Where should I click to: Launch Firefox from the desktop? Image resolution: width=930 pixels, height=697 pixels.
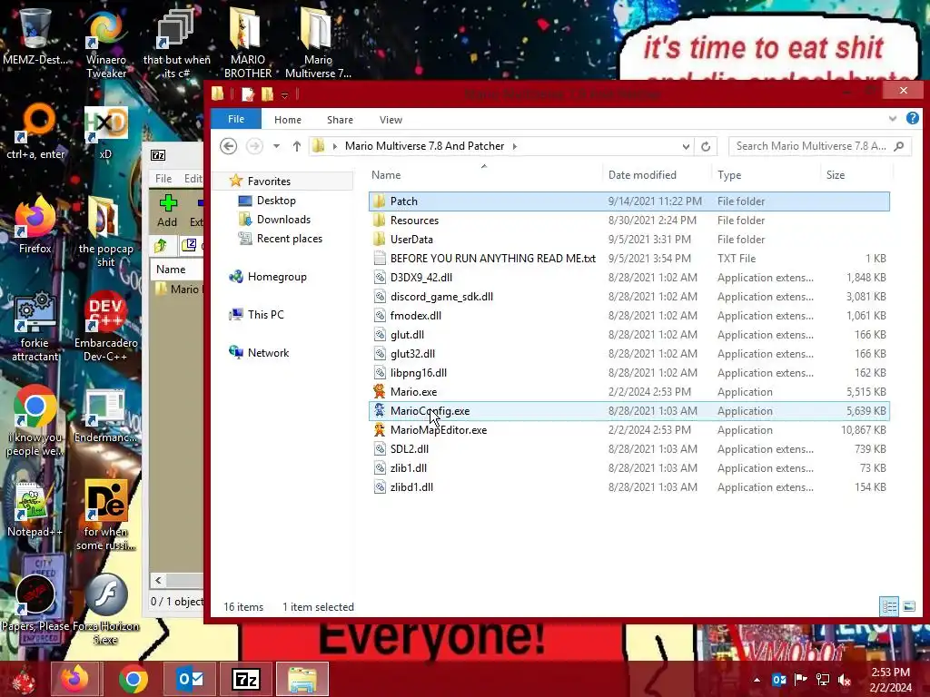click(35, 225)
